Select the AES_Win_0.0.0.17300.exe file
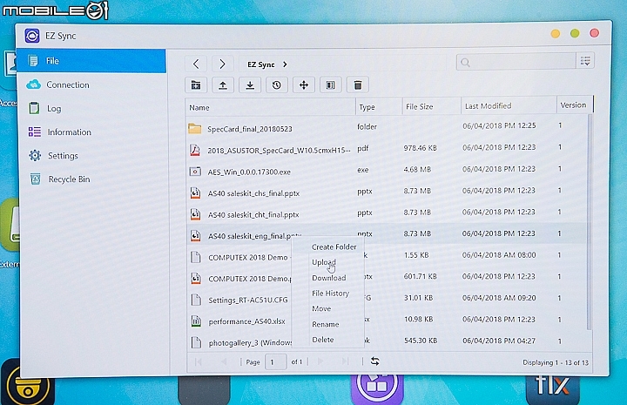Viewport: 627px width, 405px height. 387,171
